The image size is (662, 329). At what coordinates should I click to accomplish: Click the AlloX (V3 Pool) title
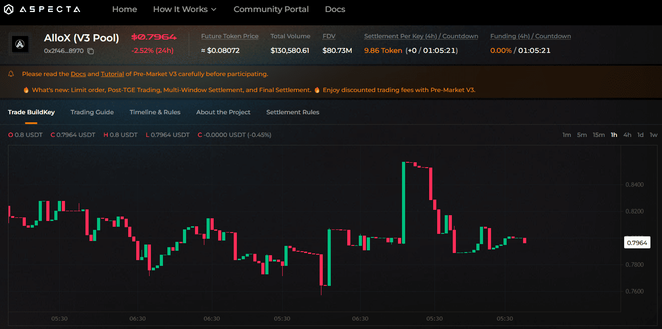81,38
